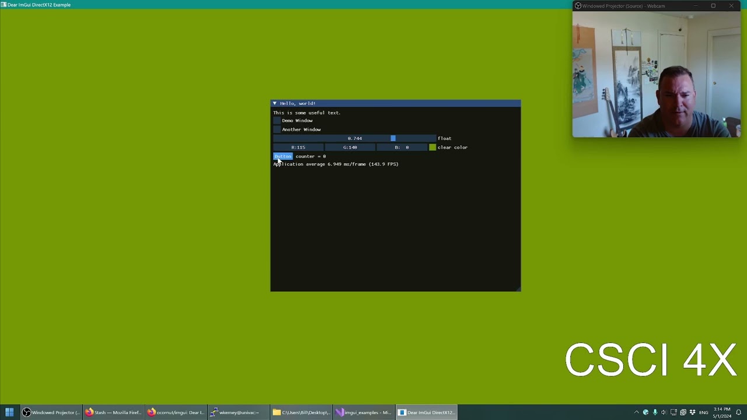Open the volume speaker tray icon
Image resolution: width=747 pixels, height=420 pixels.
[x=664, y=412]
